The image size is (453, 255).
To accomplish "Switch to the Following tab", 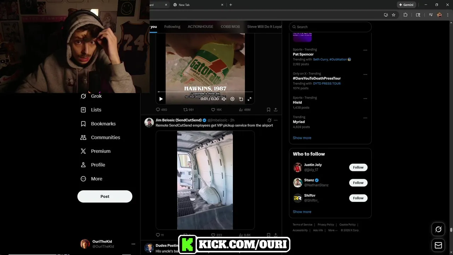I will click(172, 27).
